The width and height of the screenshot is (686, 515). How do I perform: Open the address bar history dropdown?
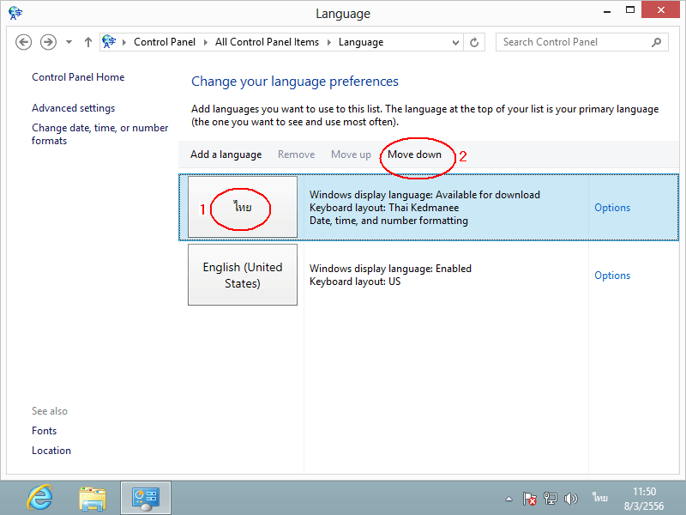[x=455, y=42]
